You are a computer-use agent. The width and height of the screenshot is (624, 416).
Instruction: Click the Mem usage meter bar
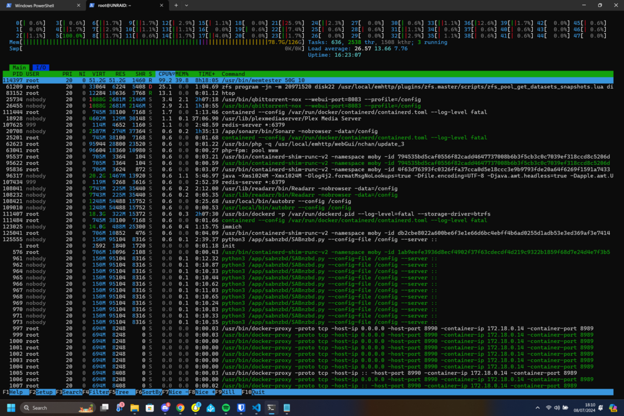(x=157, y=42)
